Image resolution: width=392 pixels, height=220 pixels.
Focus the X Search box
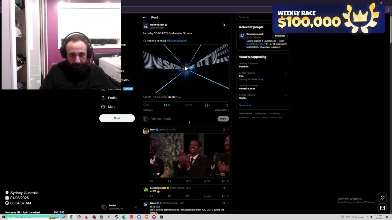[254, 17]
